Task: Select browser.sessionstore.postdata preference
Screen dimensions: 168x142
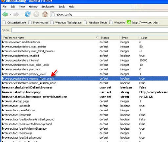Action: [x=85, y=69]
